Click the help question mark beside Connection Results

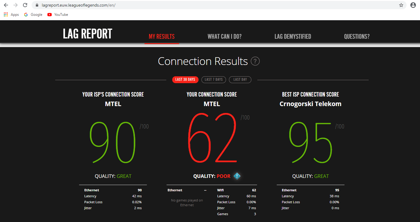(255, 61)
